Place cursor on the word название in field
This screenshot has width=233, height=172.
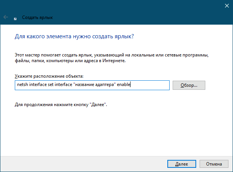[x=85, y=84]
